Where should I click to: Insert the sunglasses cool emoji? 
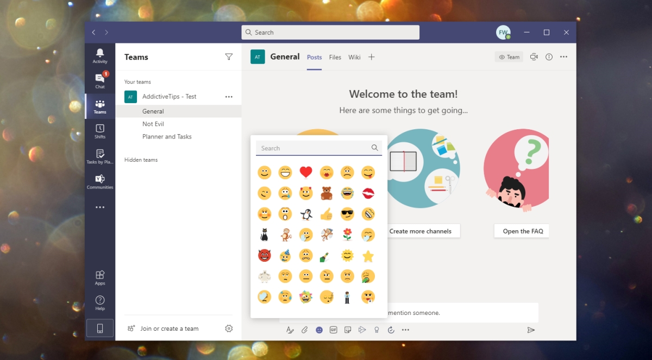(x=347, y=214)
